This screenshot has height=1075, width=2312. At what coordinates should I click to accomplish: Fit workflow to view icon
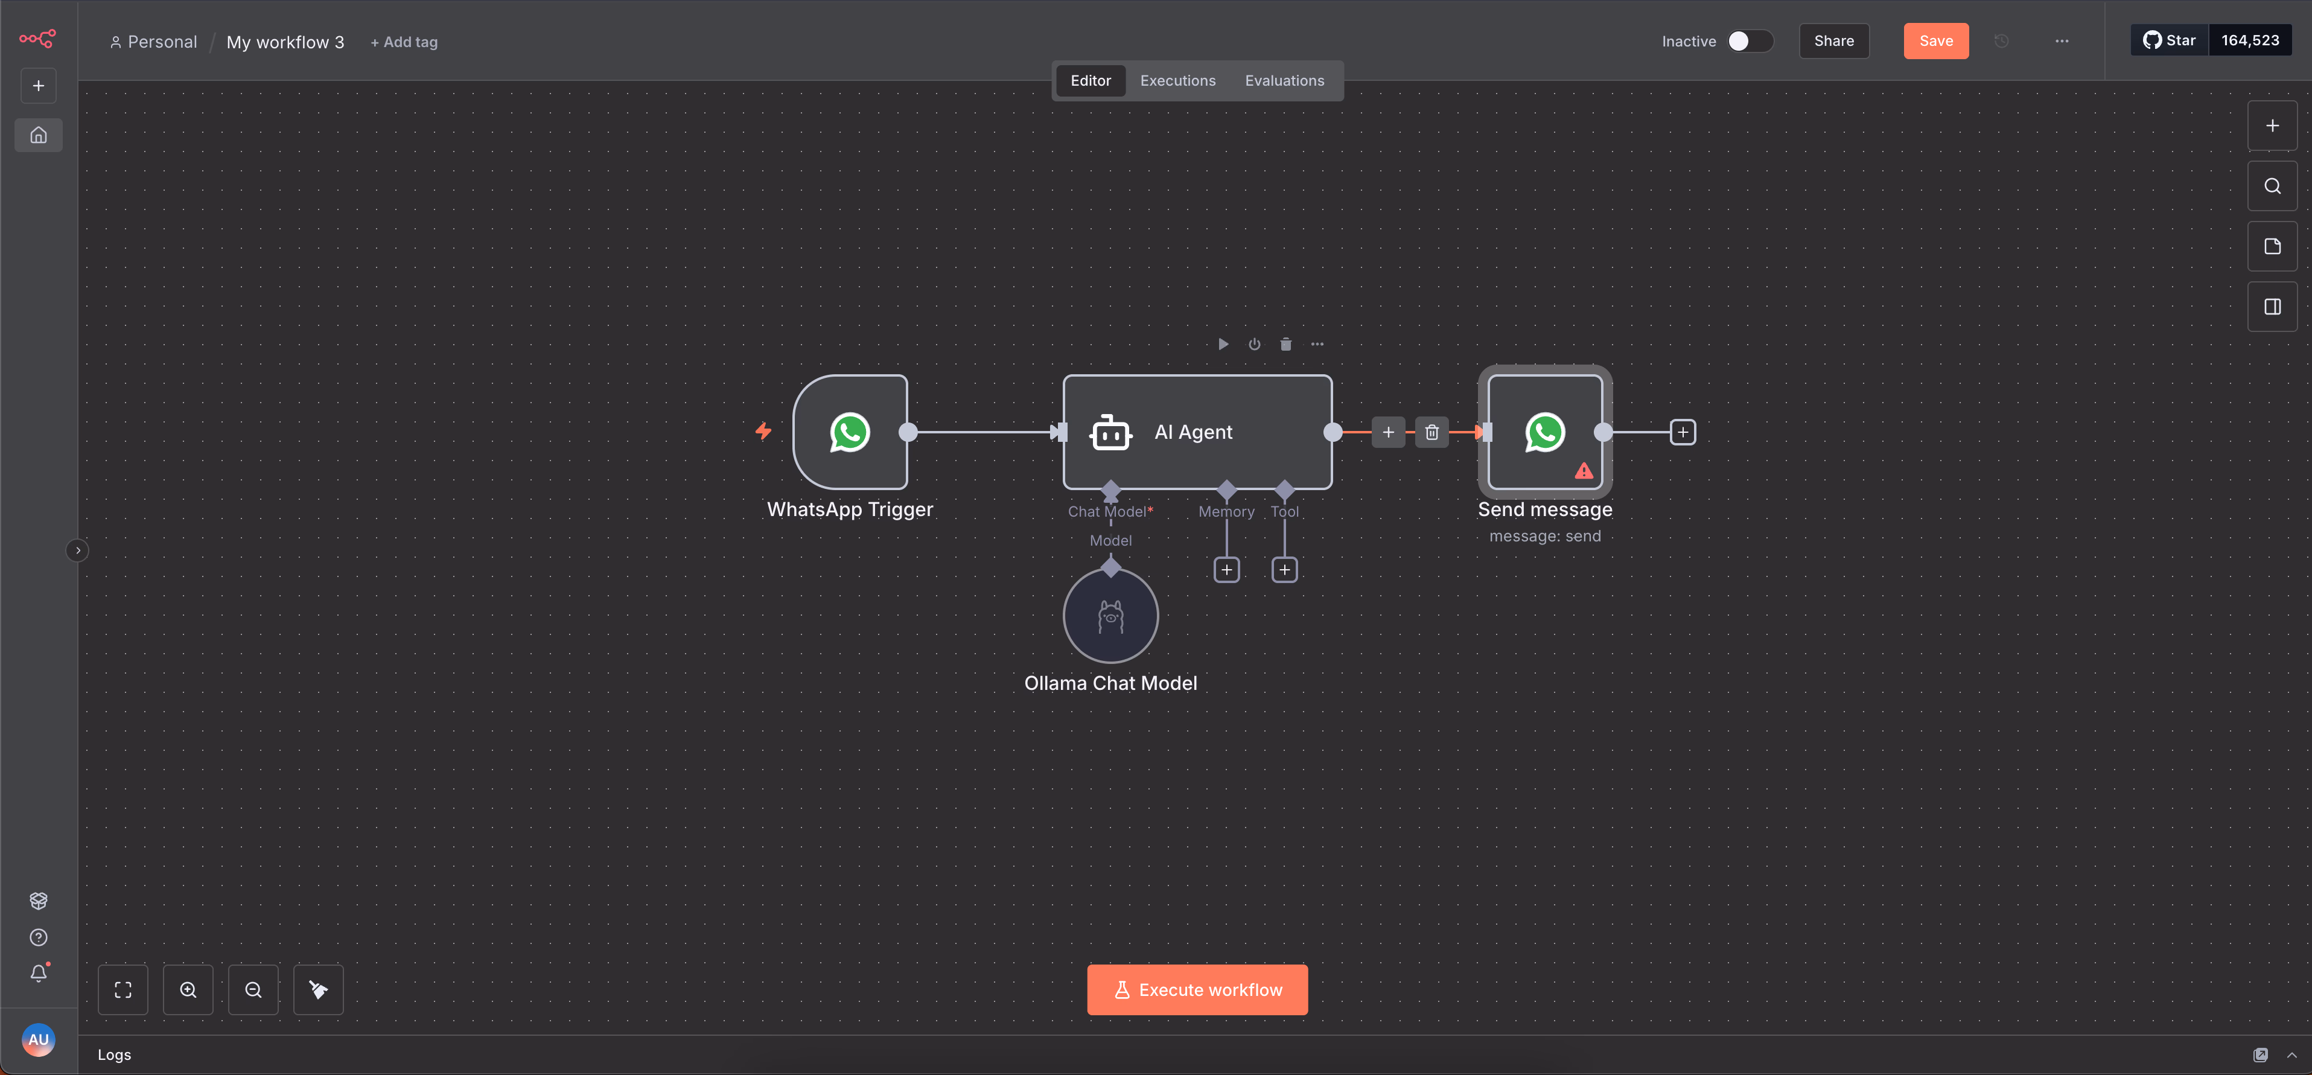123,989
